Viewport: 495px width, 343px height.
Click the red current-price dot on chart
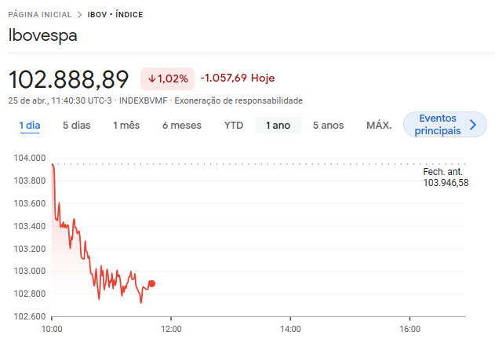[x=151, y=284]
